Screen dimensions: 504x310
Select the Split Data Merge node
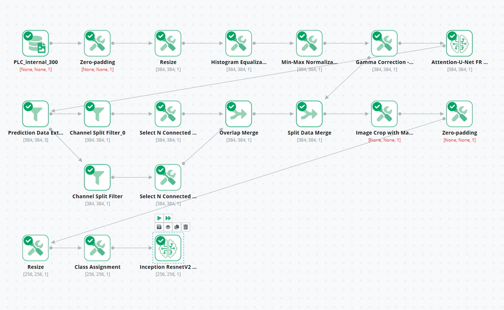click(310, 114)
